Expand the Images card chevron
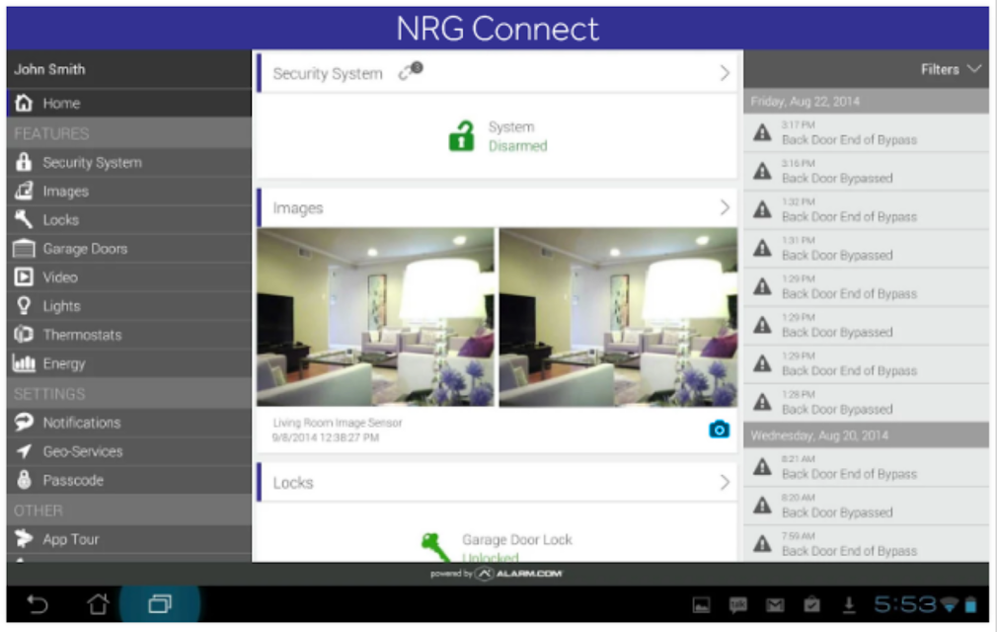997x632 pixels. point(725,207)
